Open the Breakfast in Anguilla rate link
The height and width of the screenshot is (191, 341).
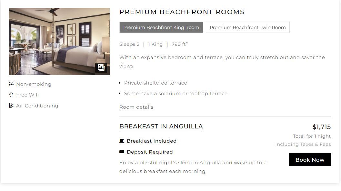point(161,126)
